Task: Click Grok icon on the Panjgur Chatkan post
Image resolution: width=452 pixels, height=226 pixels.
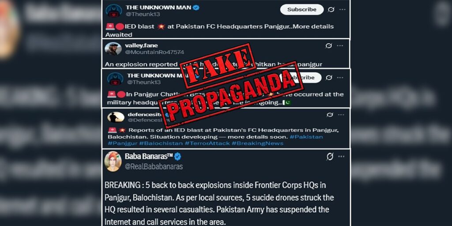Action: 329,78
